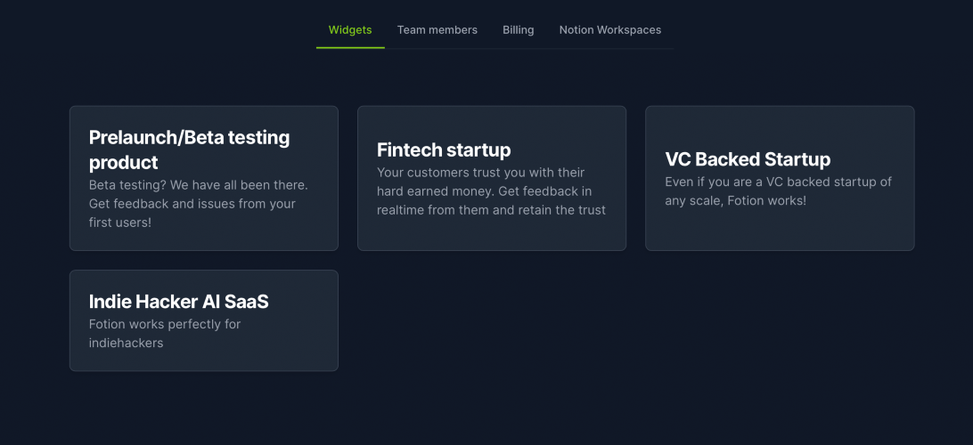This screenshot has width=973, height=445.
Task: Click the 'Your customers trust you' description text
Action: 480,173
